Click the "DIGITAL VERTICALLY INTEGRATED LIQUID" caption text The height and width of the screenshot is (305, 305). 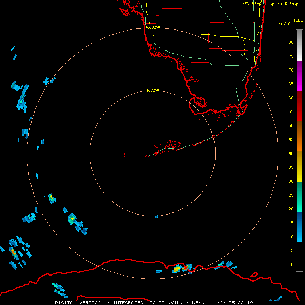click(x=111, y=303)
